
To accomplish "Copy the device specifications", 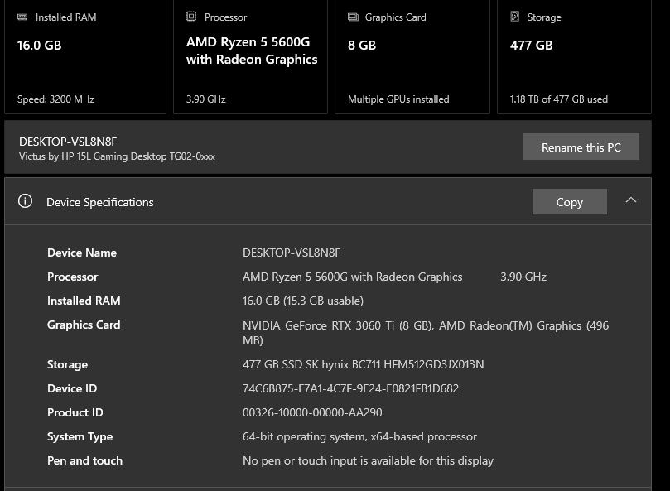I will (569, 202).
